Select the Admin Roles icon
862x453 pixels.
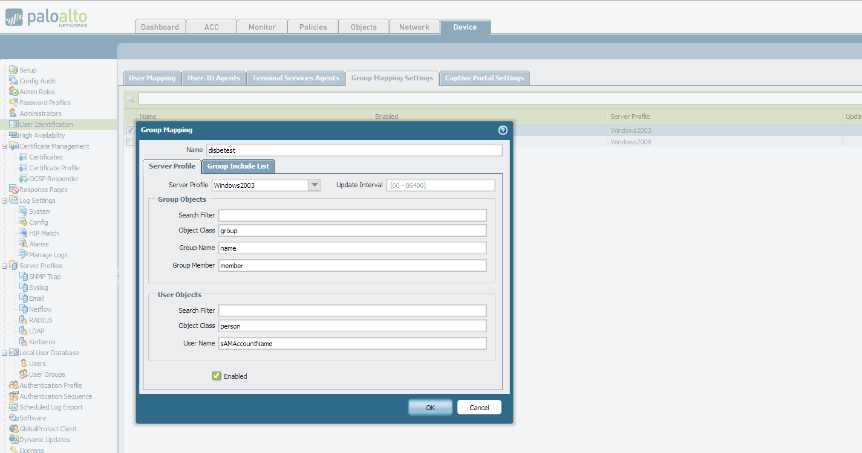14,92
